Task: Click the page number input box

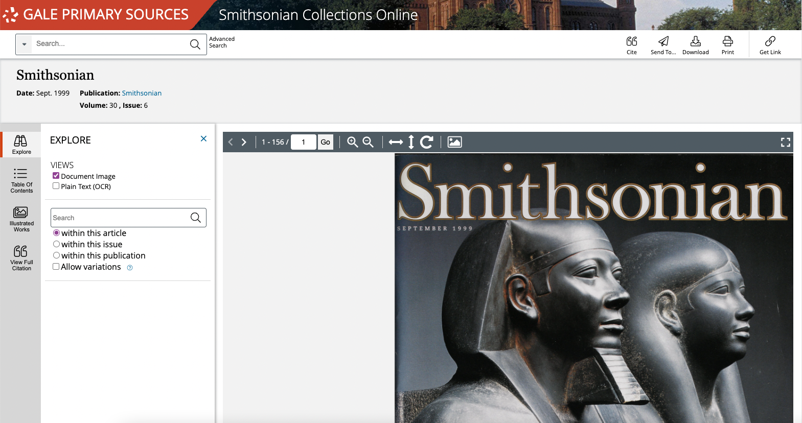Action: tap(304, 142)
